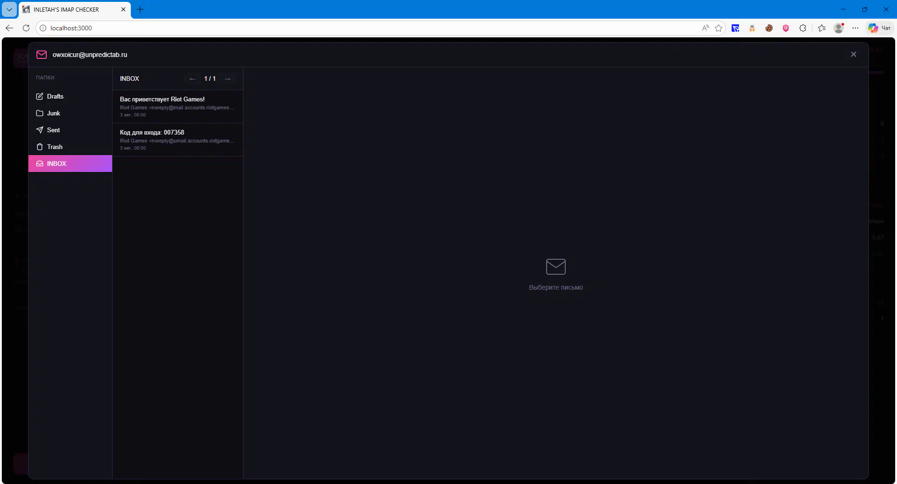Open the browser extensions puzzle icon

coord(803,28)
